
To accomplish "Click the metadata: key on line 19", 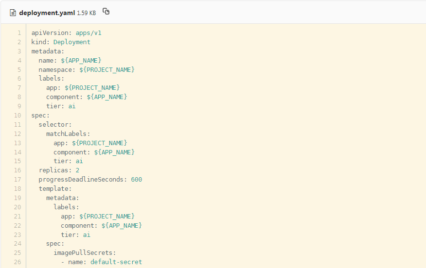I will [62, 198].
